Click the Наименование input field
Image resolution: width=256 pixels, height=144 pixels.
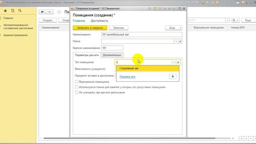coord(142,35)
